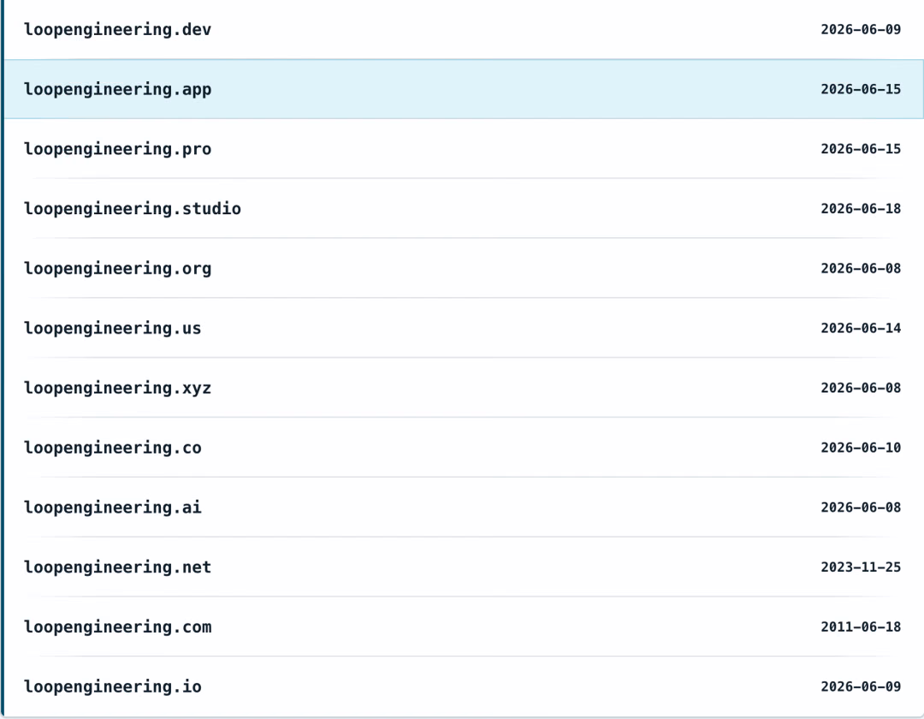Select the loopengineering.org row

pyautogui.click(x=464, y=268)
